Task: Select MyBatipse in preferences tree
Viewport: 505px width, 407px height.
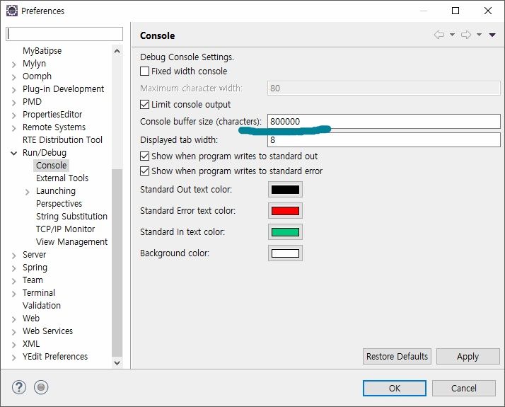Action: click(x=42, y=50)
